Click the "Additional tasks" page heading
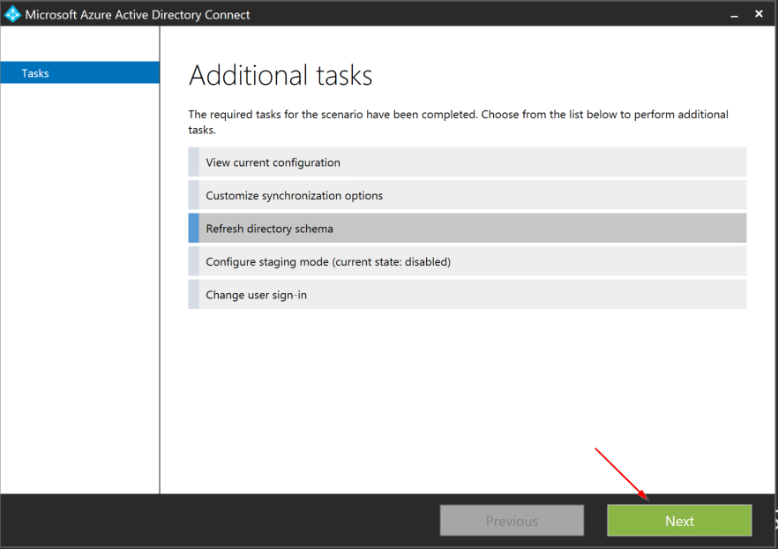Screen dimensions: 778x549 281,76
